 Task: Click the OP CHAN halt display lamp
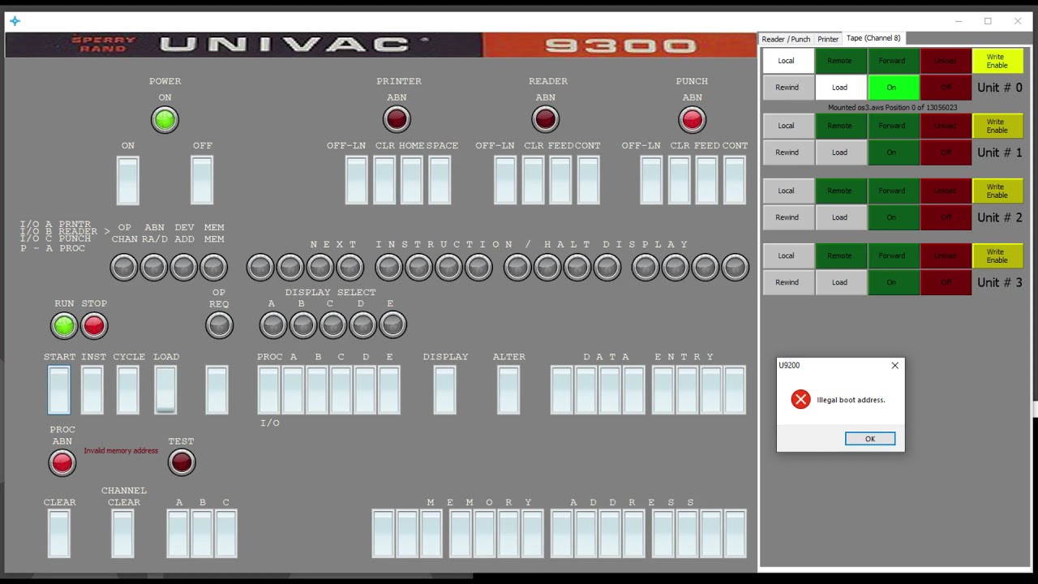click(124, 267)
